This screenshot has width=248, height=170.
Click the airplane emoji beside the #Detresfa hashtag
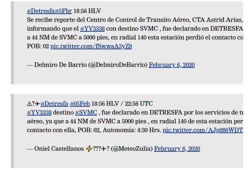(38, 104)
